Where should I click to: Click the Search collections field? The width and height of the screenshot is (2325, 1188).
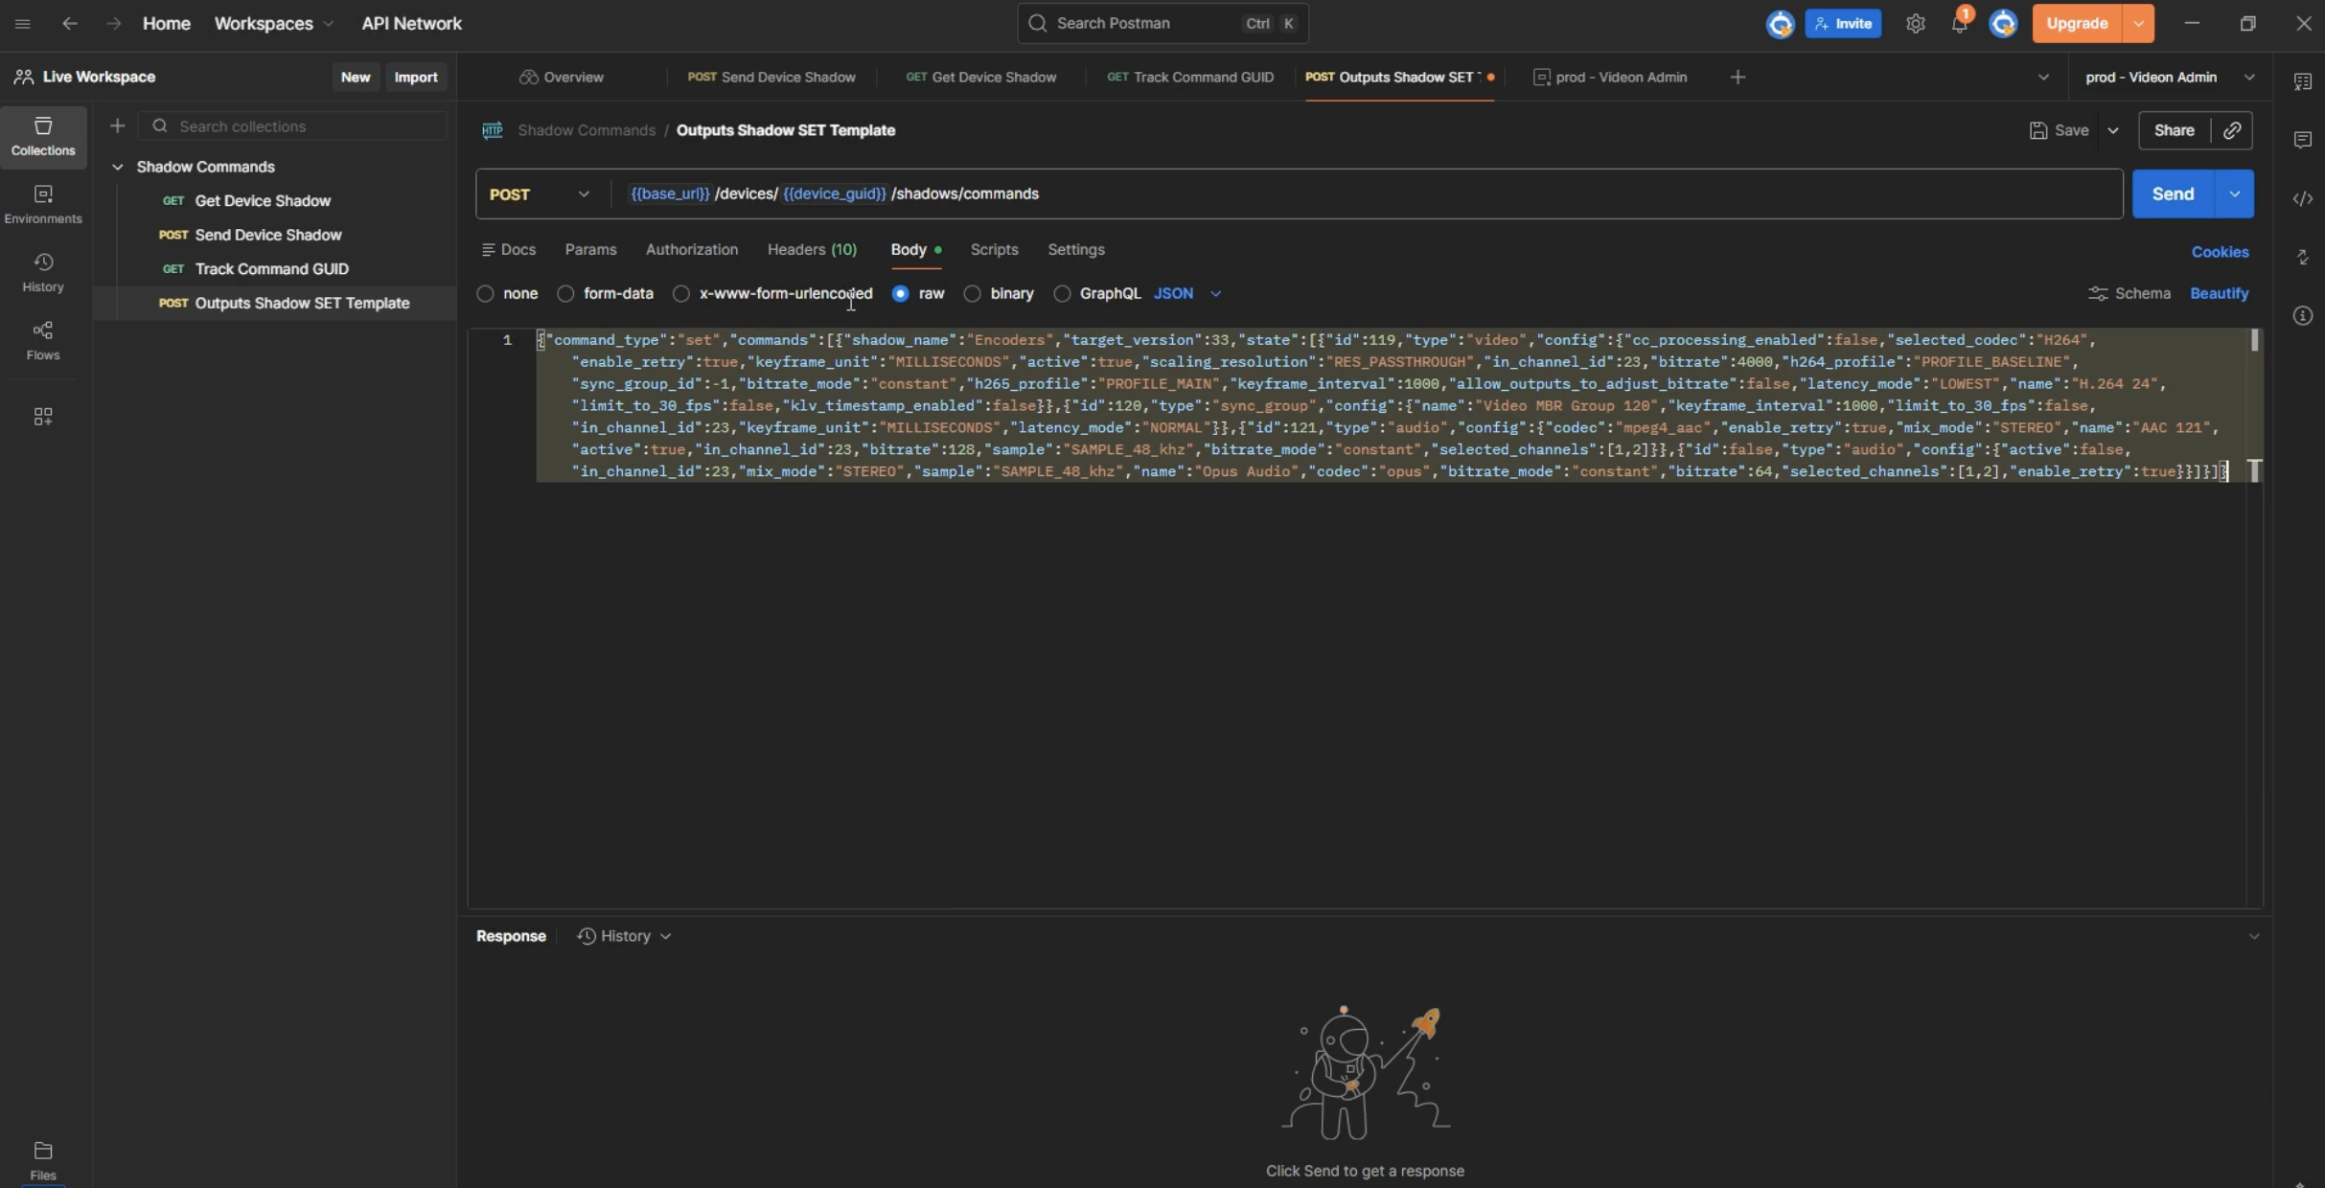click(292, 126)
